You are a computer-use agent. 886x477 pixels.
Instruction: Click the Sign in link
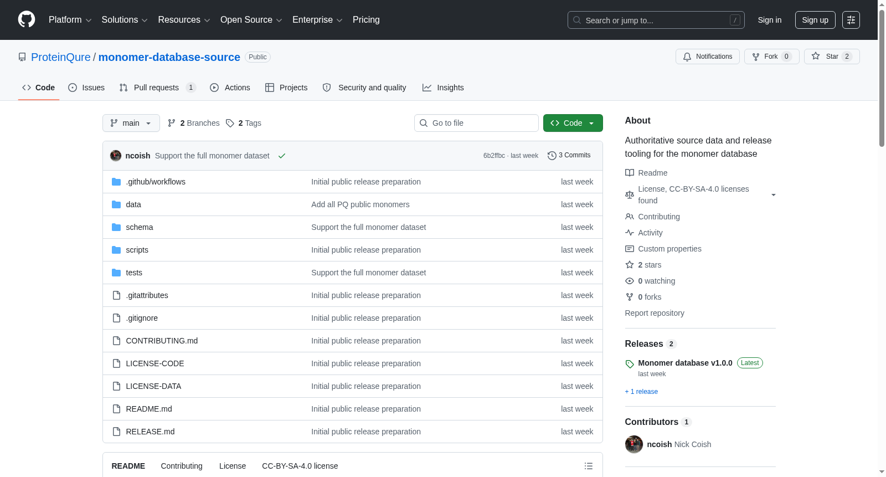pyautogui.click(x=770, y=20)
